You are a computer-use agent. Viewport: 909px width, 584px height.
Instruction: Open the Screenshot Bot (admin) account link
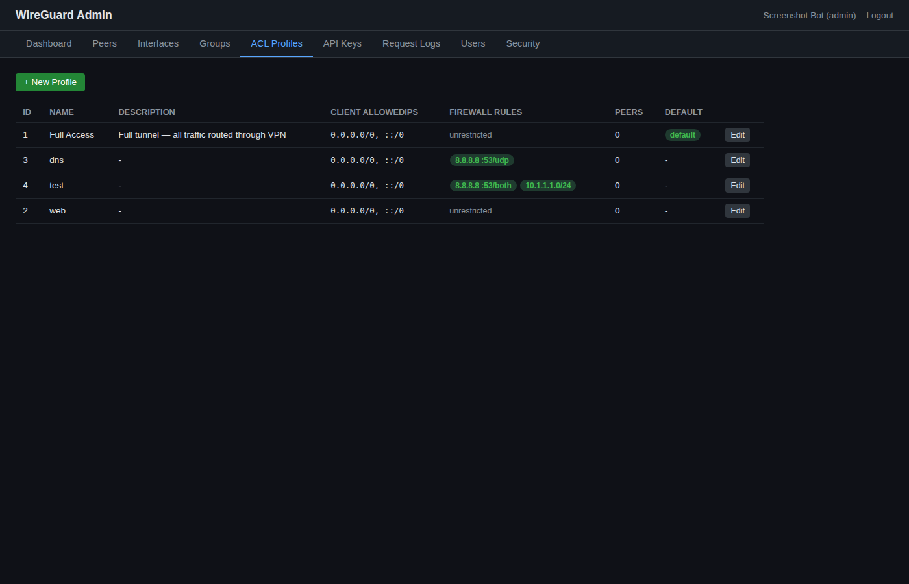click(809, 15)
